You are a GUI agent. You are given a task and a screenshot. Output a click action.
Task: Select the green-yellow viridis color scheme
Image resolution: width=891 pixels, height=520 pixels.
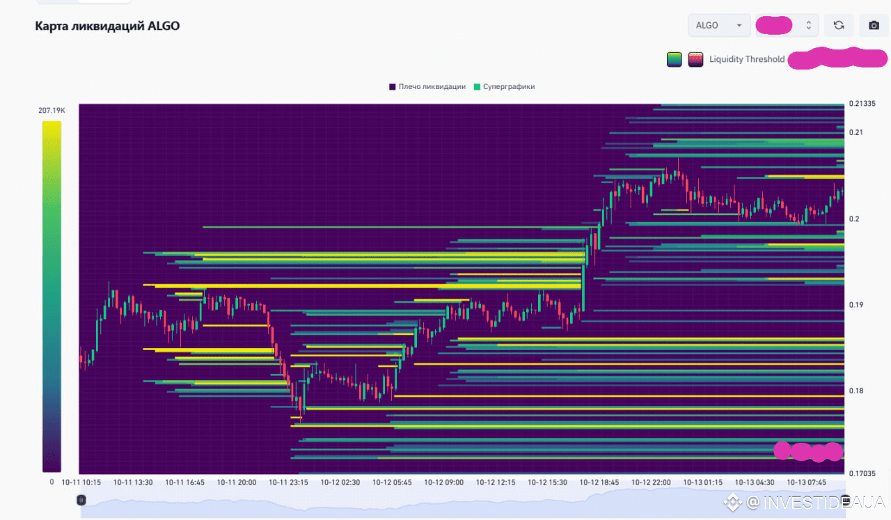click(x=674, y=60)
